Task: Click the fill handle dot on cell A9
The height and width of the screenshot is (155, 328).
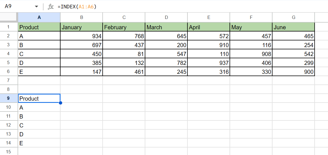Action: pyautogui.click(x=61, y=103)
